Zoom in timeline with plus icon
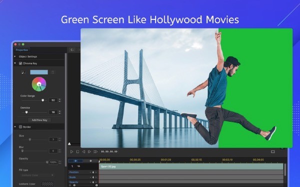The height and width of the screenshot is (187, 300). click(96, 186)
